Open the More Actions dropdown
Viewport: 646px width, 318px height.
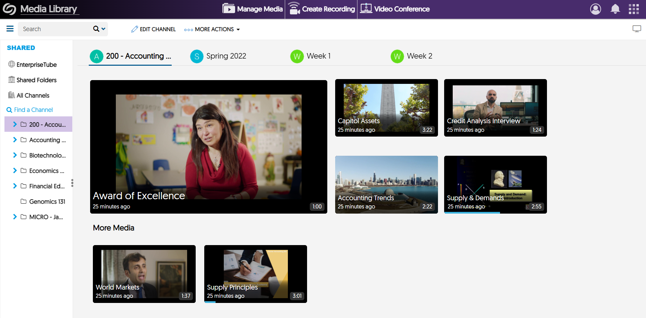212,29
